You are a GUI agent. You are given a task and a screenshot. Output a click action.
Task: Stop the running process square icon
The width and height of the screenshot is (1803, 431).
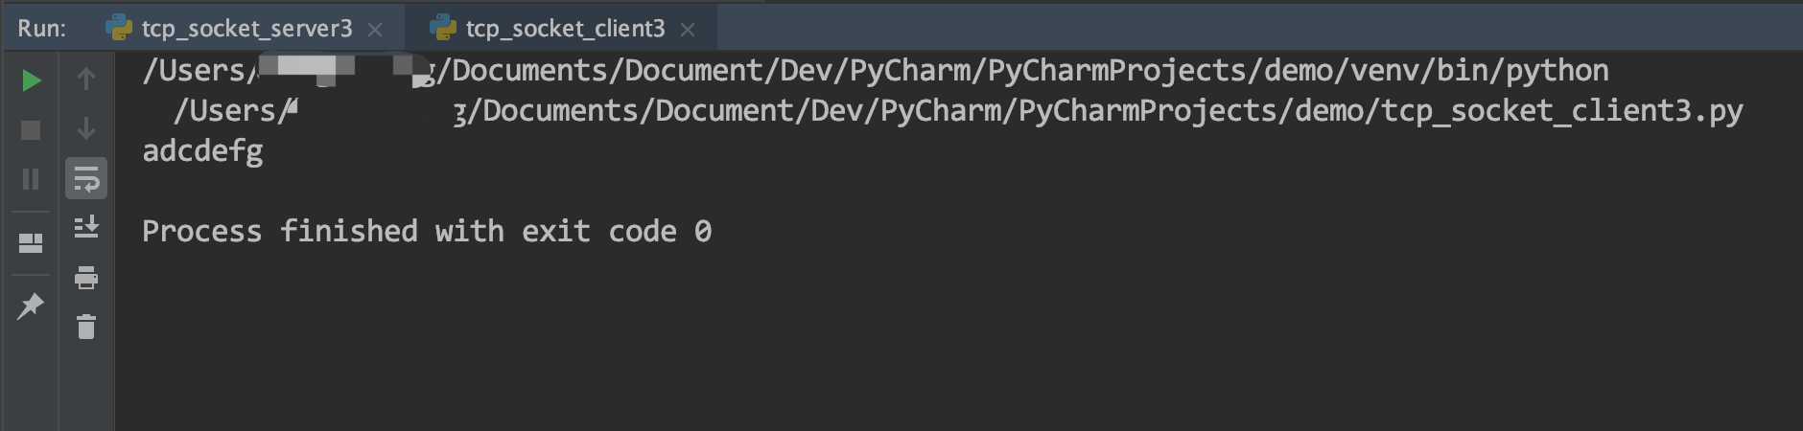[x=31, y=130]
